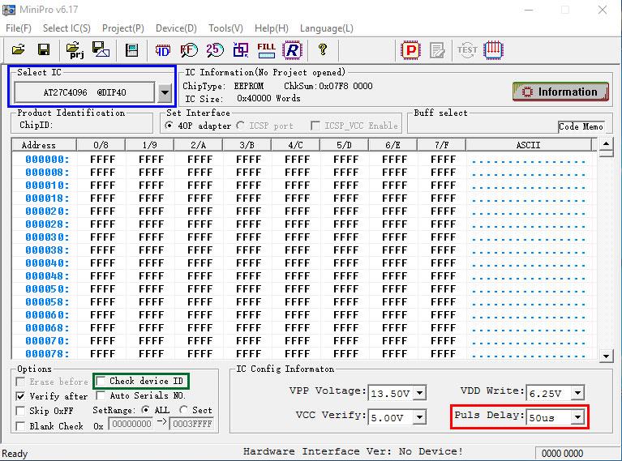Click the RF toolbar icon
This screenshot has width=622, height=461.
(189, 50)
